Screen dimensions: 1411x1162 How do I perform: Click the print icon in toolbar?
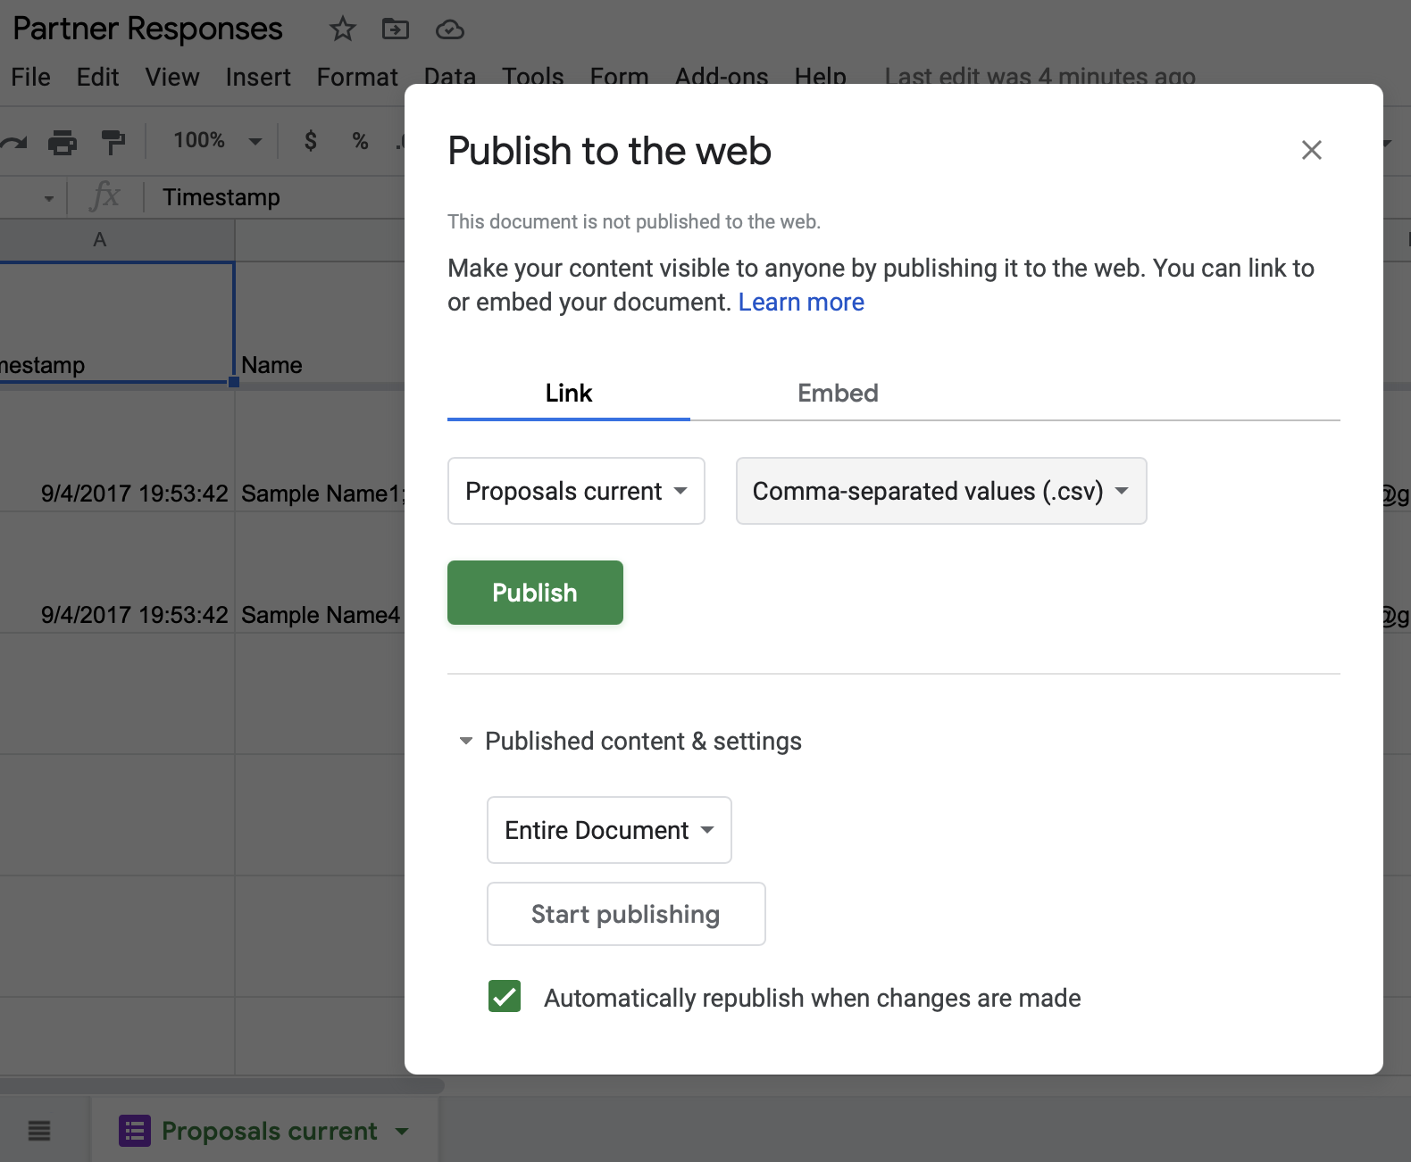[x=63, y=142]
